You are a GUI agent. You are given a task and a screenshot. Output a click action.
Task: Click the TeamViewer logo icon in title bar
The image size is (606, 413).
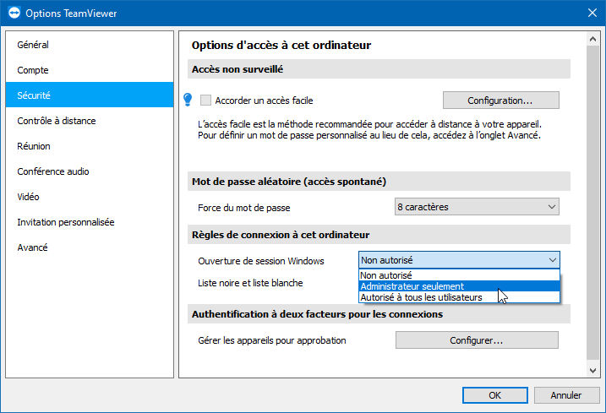point(14,13)
